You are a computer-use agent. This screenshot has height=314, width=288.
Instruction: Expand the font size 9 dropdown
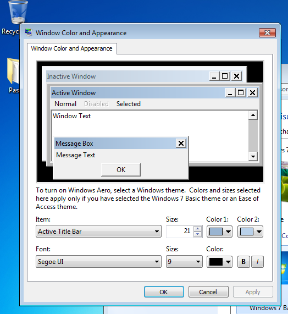pyautogui.click(x=184, y=262)
